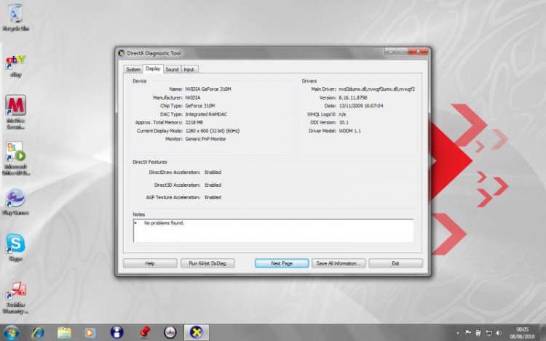The width and height of the screenshot is (546, 341).
Task: Launch Internet Explorer from the taskbar
Action: pyautogui.click(x=38, y=332)
